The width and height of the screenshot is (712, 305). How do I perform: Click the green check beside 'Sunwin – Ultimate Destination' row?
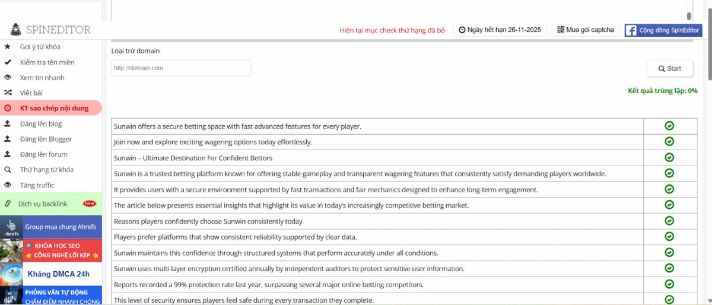[x=669, y=157]
